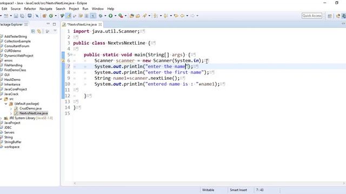This screenshot has width=346, height=194.
Task: Click 'Writable' in status bar
Action: [x=208, y=190]
